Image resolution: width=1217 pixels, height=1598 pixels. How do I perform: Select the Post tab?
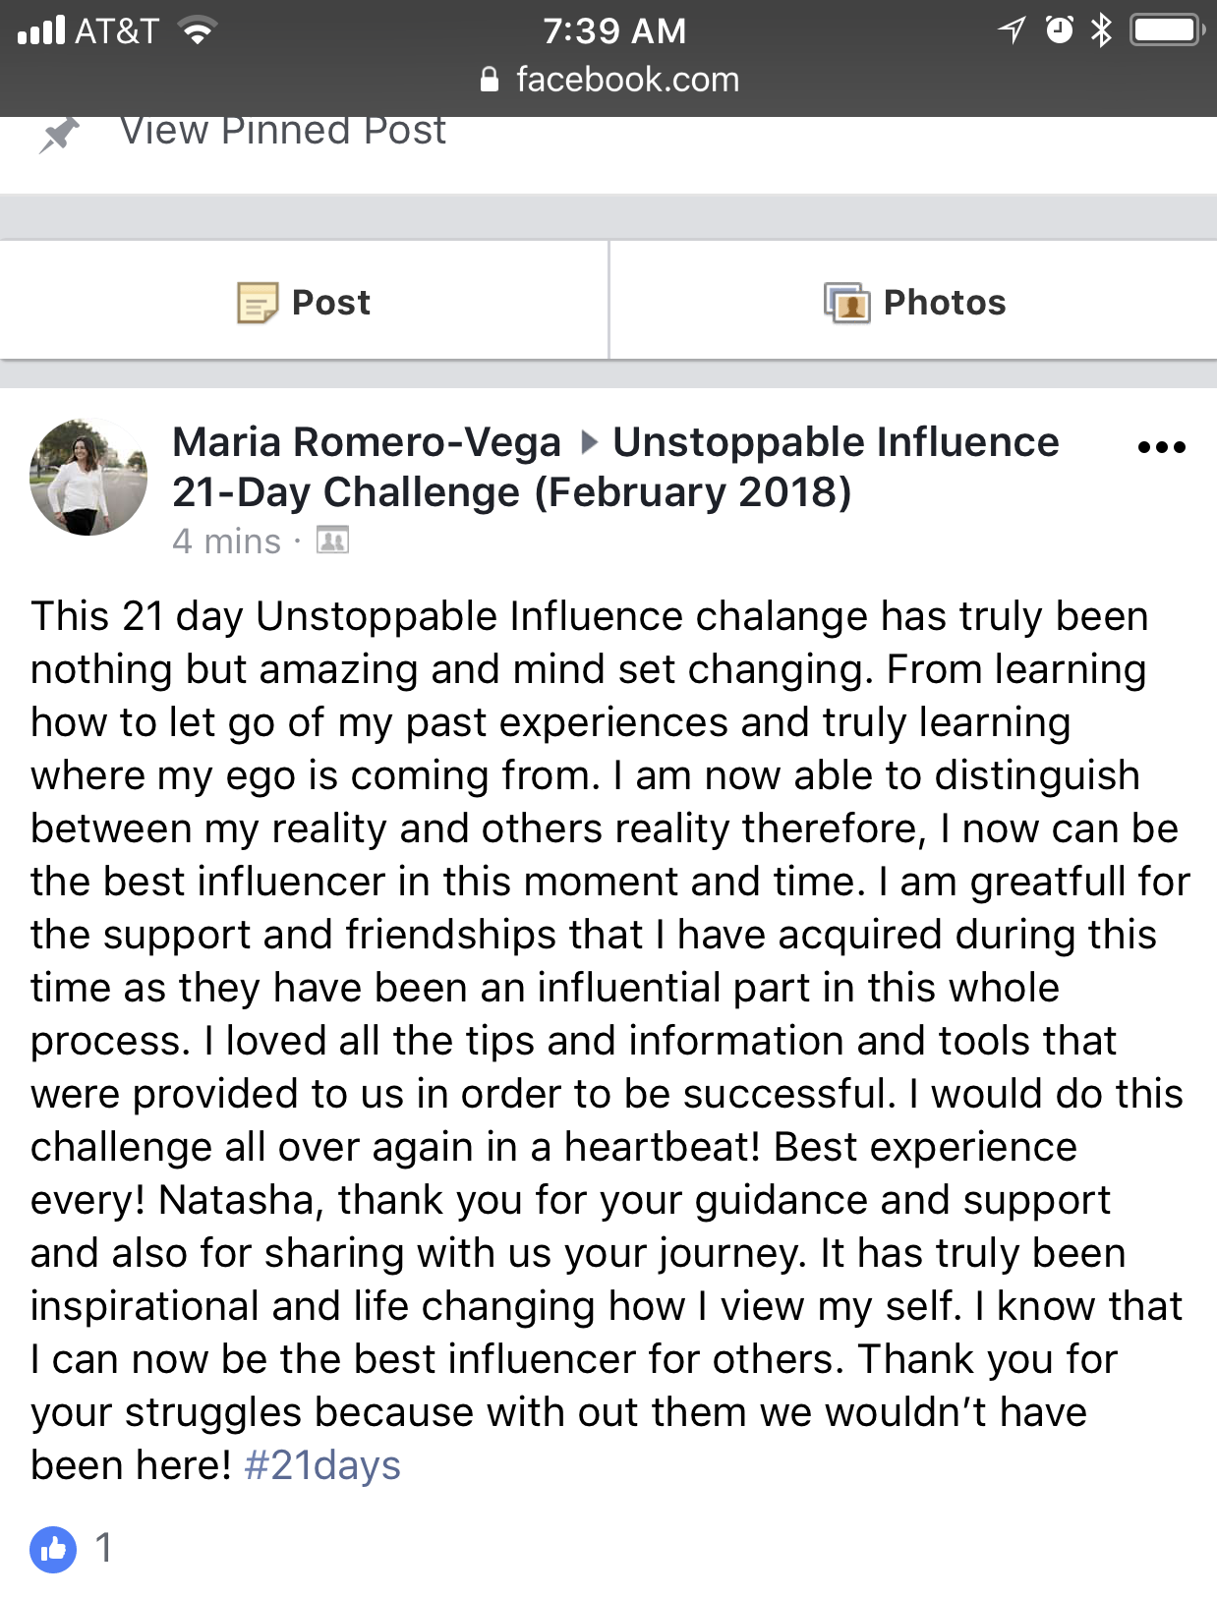(305, 302)
